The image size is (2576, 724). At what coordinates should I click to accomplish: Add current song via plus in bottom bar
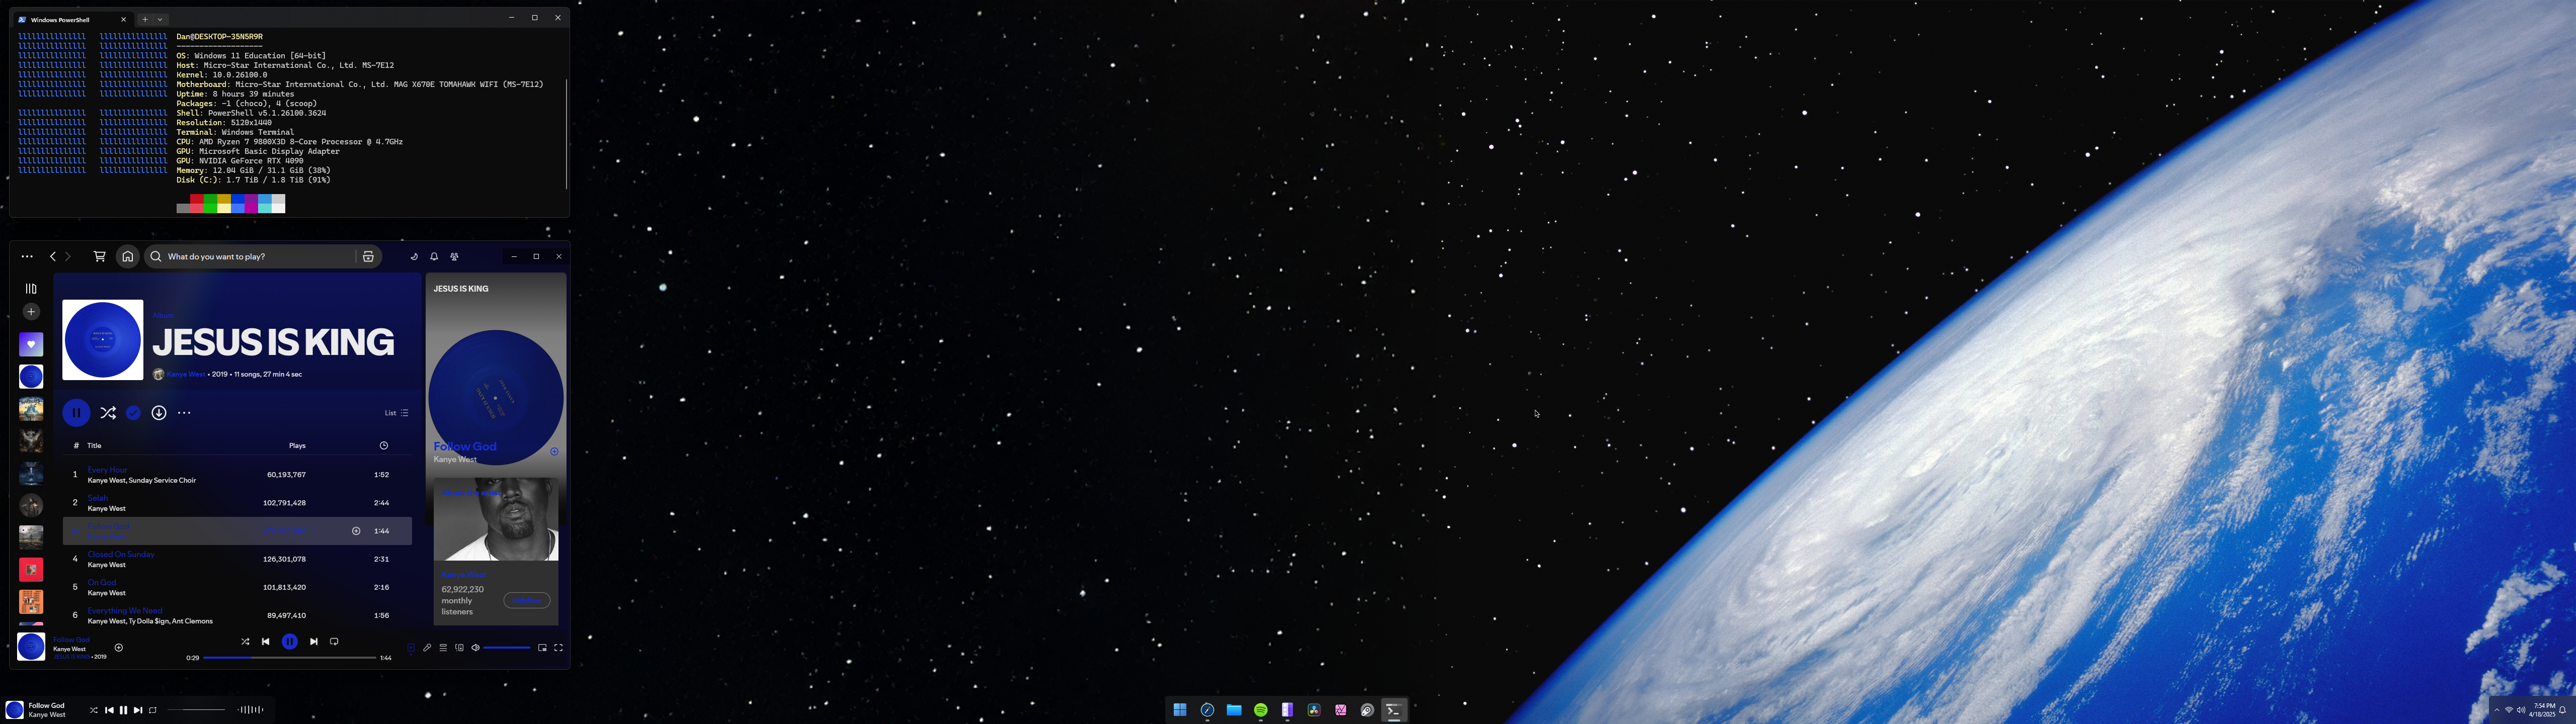pos(119,648)
